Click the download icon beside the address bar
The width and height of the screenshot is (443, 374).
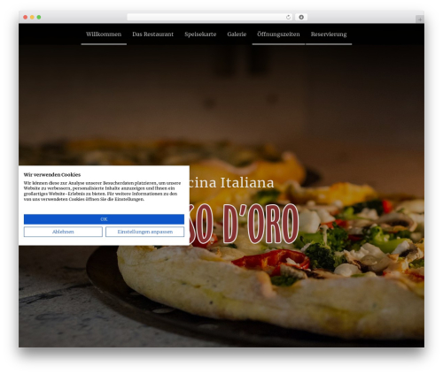[301, 18]
